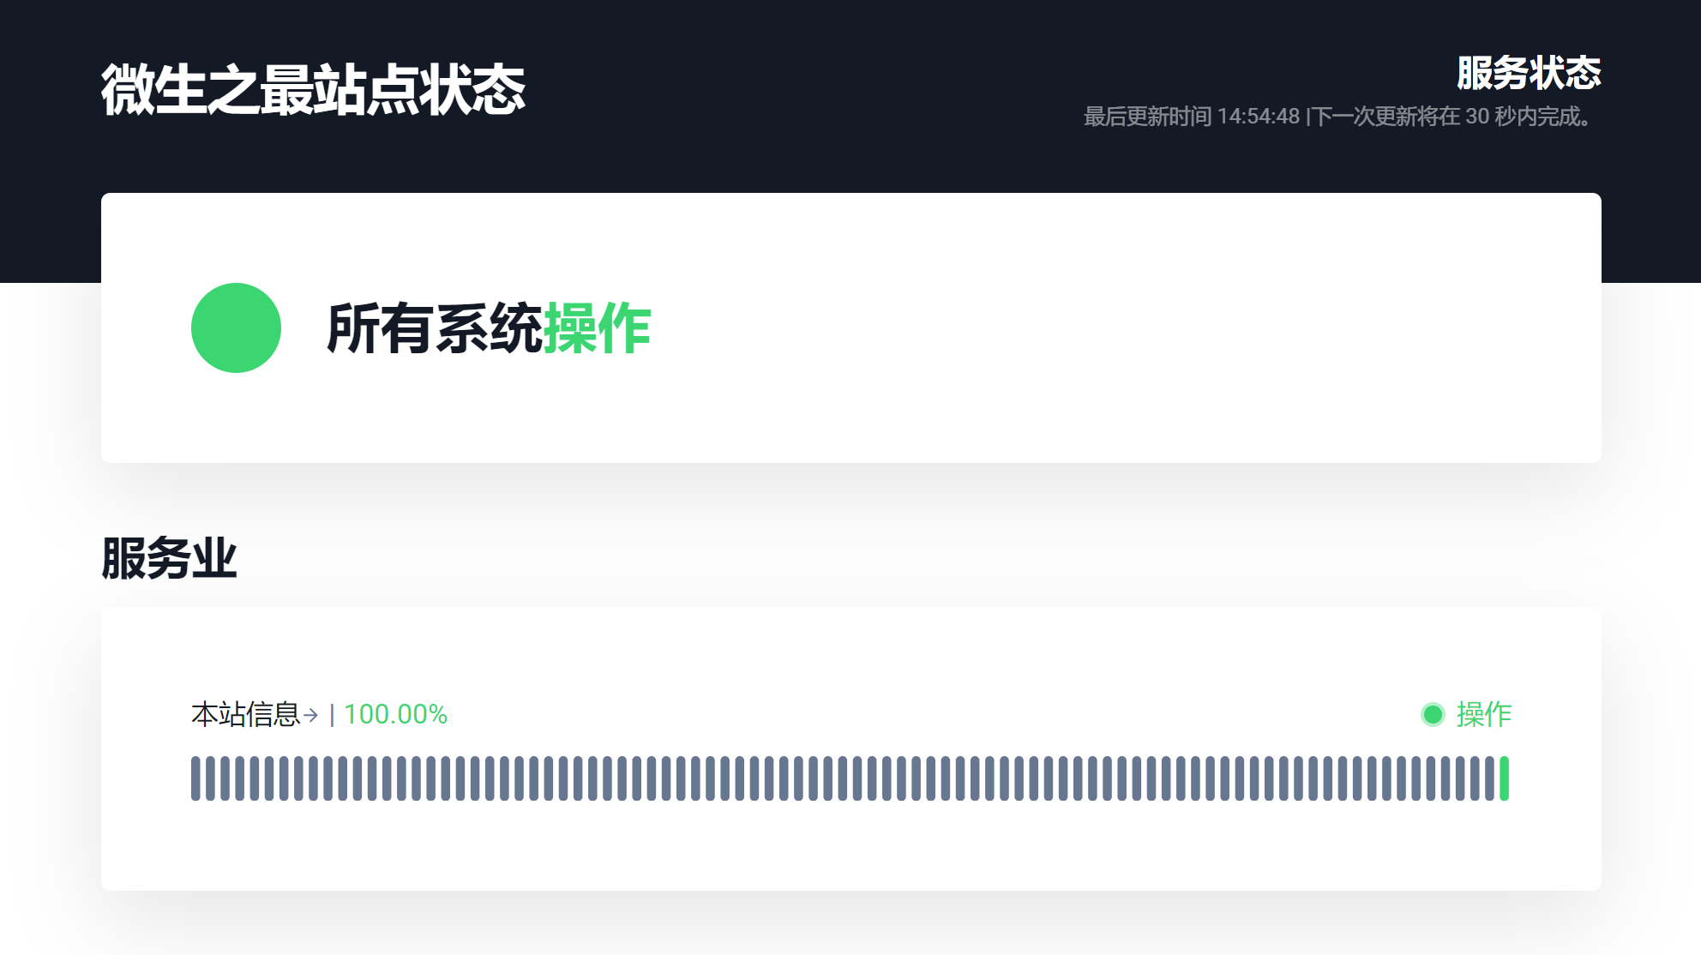Click the 微生之最站点状态 page title
The width and height of the screenshot is (1701, 955).
click(313, 89)
